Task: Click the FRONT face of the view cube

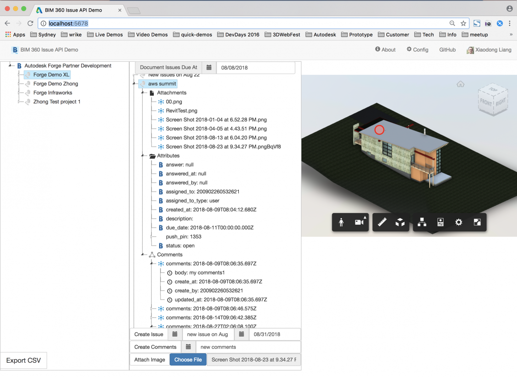Action: click(x=486, y=103)
